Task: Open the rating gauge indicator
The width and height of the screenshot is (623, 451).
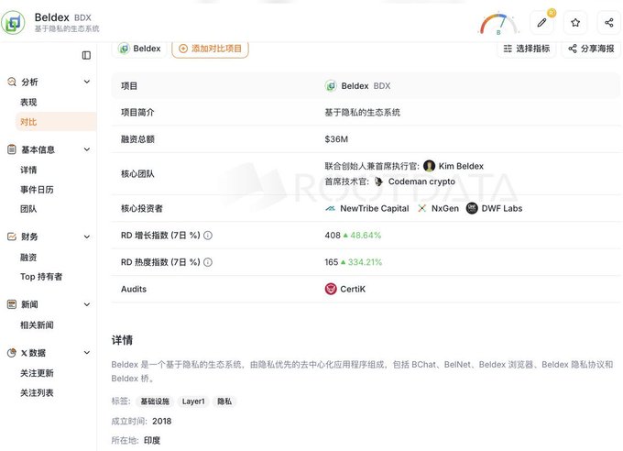Action: (499, 24)
